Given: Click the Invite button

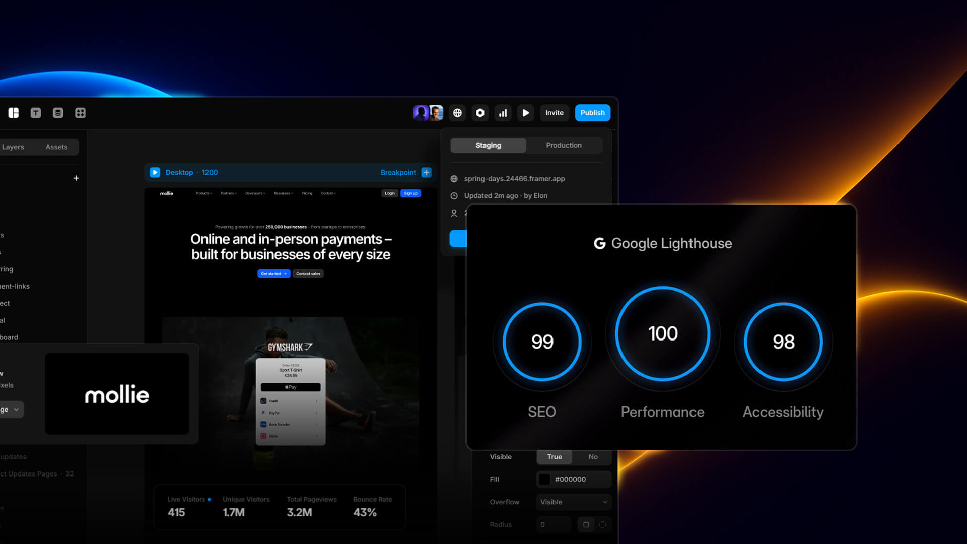Looking at the screenshot, I should coord(554,113).
